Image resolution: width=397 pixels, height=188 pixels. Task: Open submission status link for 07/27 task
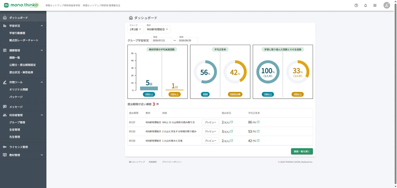pos(232,122)
